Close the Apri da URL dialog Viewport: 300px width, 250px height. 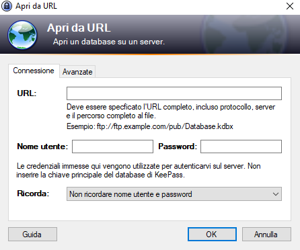click(290, 6)
